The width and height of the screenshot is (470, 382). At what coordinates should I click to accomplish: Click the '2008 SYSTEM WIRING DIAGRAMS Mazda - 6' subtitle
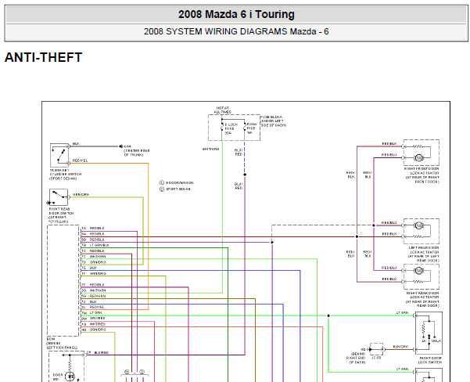236,31
